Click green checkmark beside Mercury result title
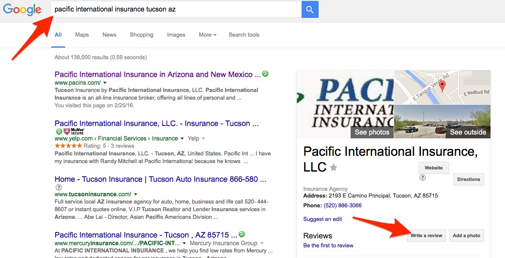Viewport: 505px width, 258px height. coord(241,234)
